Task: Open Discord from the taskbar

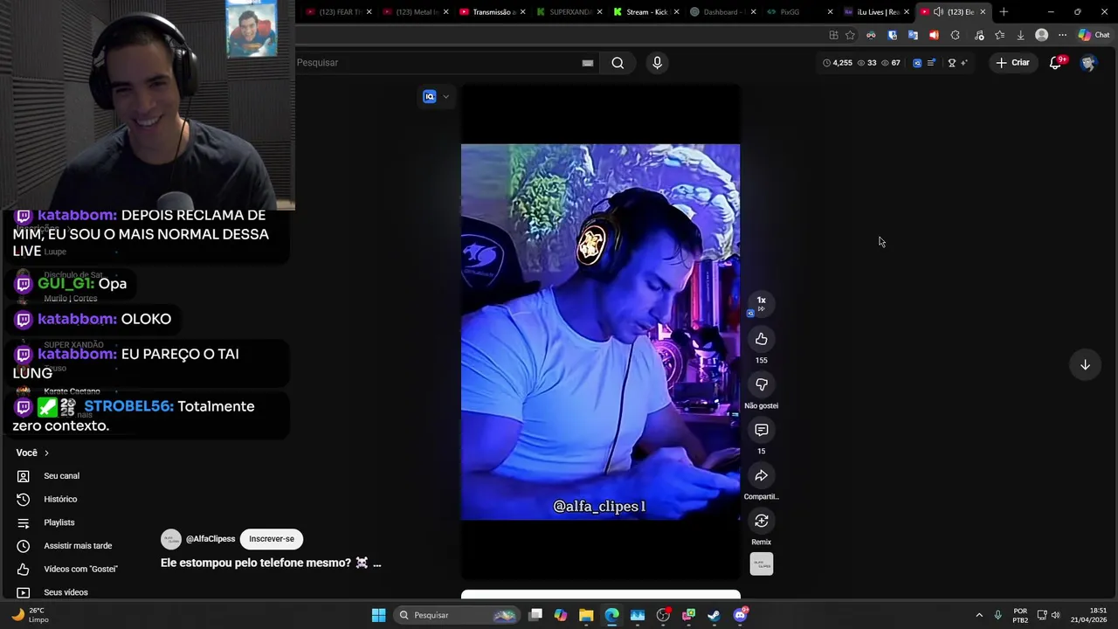Action: pyautogui.click(x=740, y=615)
